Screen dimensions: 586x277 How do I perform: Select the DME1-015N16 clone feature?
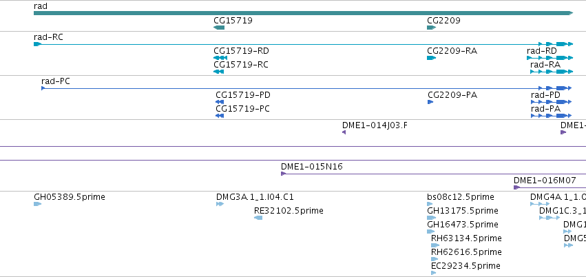(x=434, y=174)
